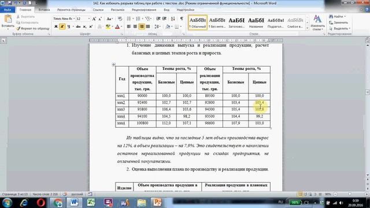Click the vertical scrollbar down arrow
Image resolution: width=370 pixels, height=208 pixels.
368,175
